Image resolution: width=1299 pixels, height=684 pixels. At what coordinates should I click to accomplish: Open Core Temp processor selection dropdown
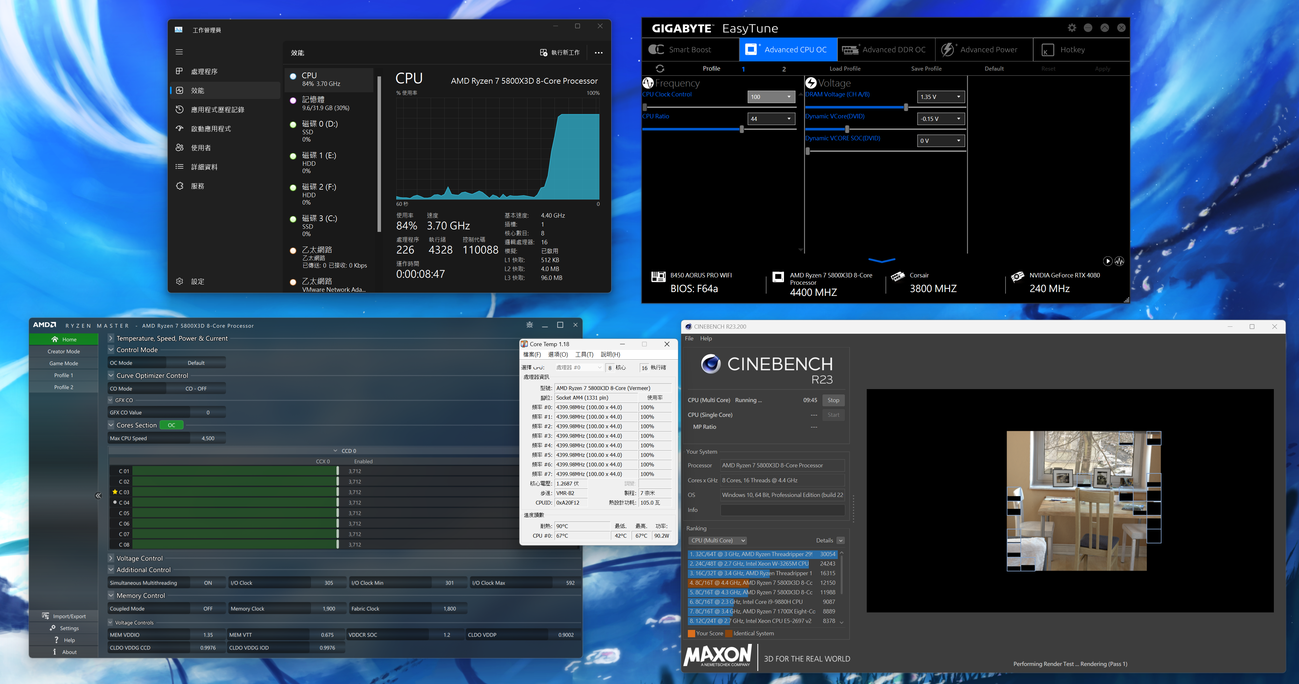tap(579, 367)
